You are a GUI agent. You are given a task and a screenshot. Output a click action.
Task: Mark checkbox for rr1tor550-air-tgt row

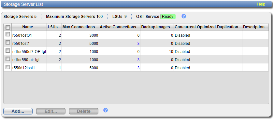click(7, 59)
